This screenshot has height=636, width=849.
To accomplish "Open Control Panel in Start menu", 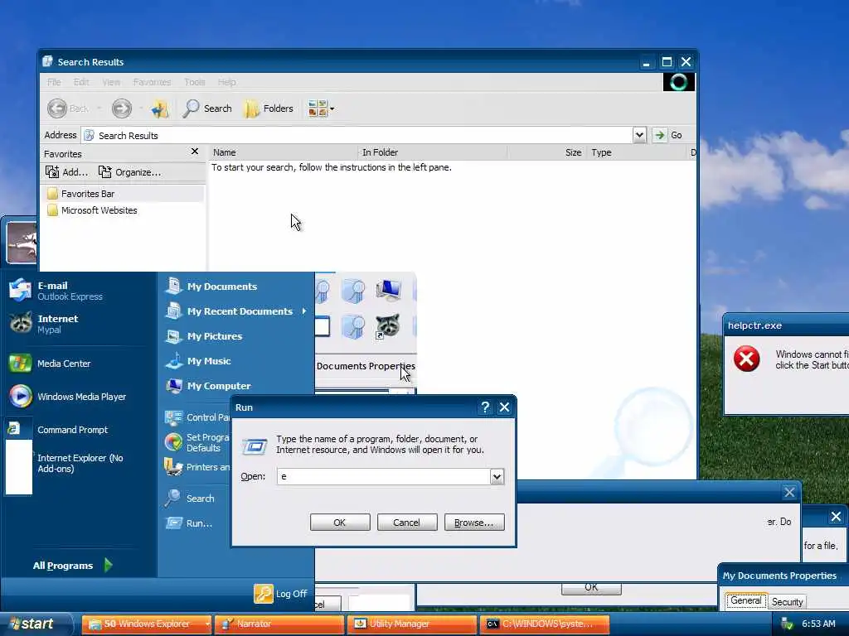I will pos(197,417).
